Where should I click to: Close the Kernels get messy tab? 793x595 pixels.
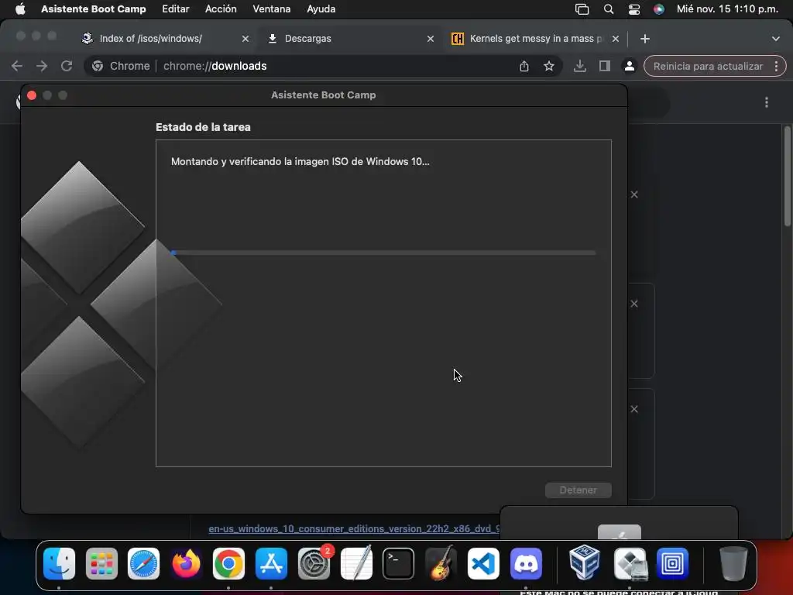(x=616, y=39)
